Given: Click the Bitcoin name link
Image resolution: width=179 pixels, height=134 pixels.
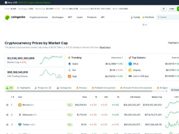Looking at the screenshot, I should [26, 105].
